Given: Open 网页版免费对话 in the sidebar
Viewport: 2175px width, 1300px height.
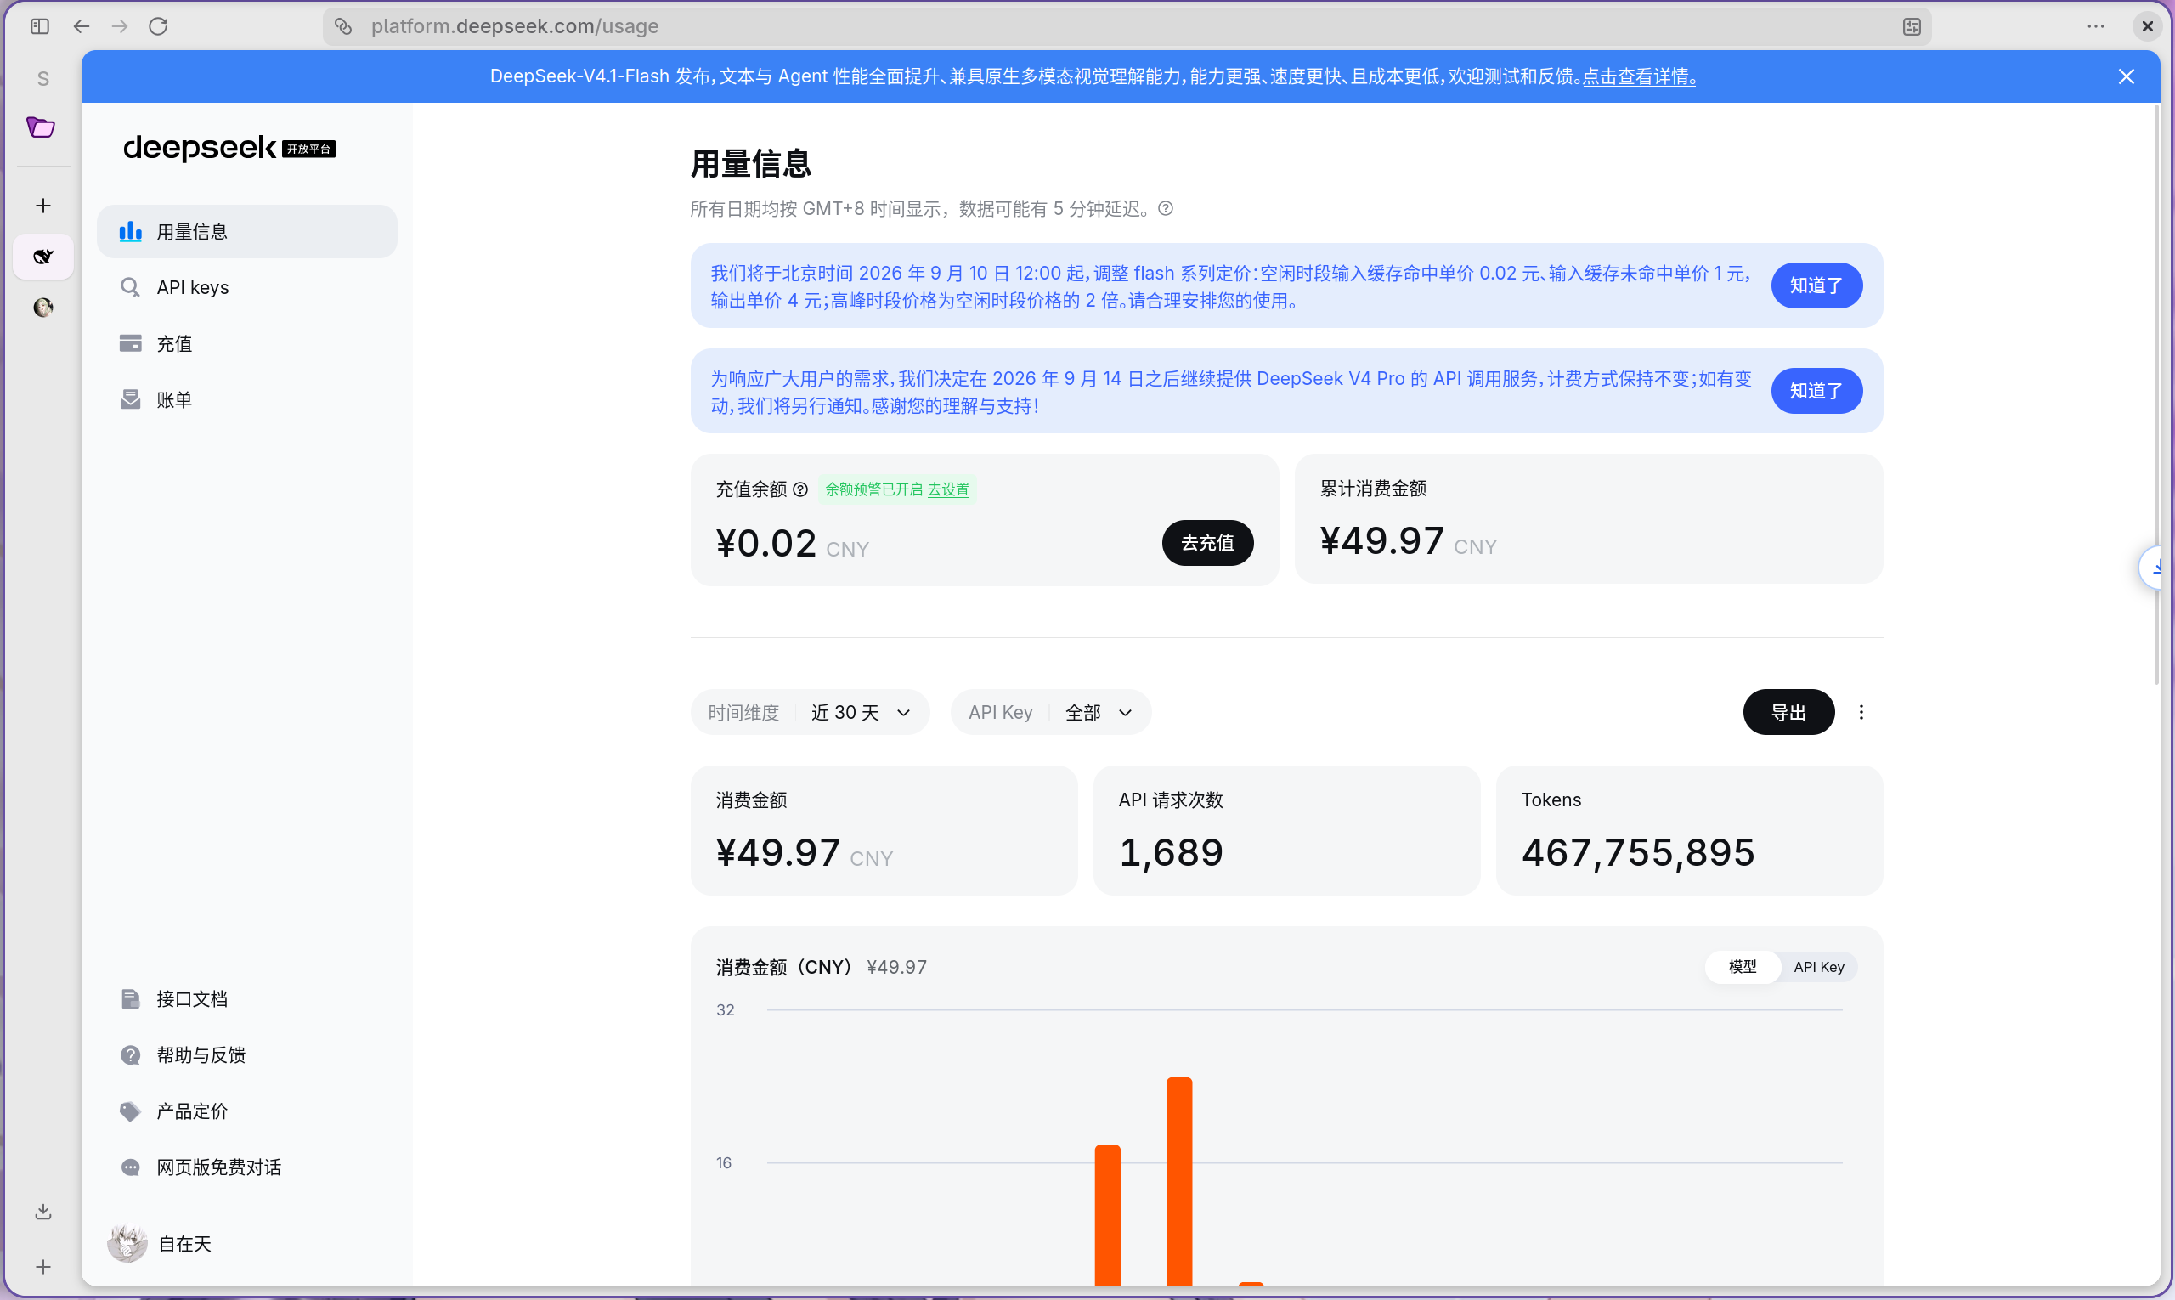Looking at the screenshot, I should [247, 1167].
